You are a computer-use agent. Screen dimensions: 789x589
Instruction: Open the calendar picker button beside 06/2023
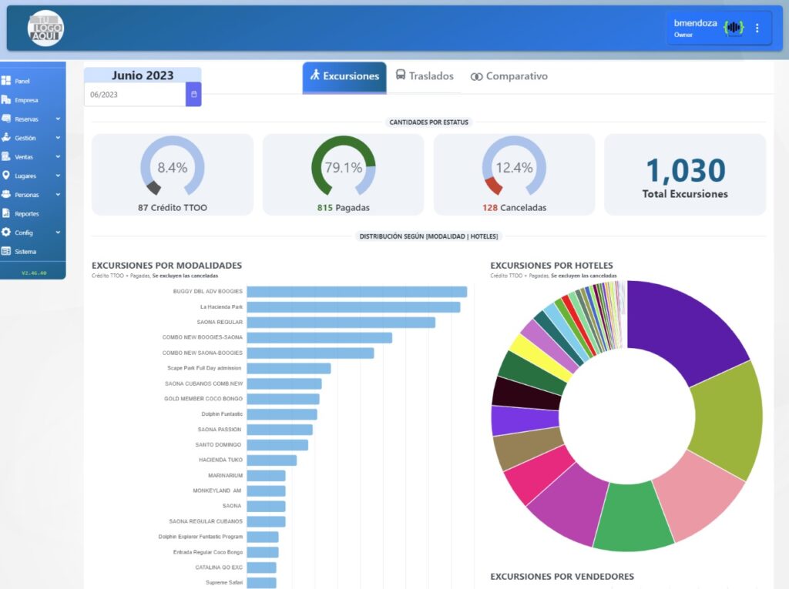click(x=193, y=95)
